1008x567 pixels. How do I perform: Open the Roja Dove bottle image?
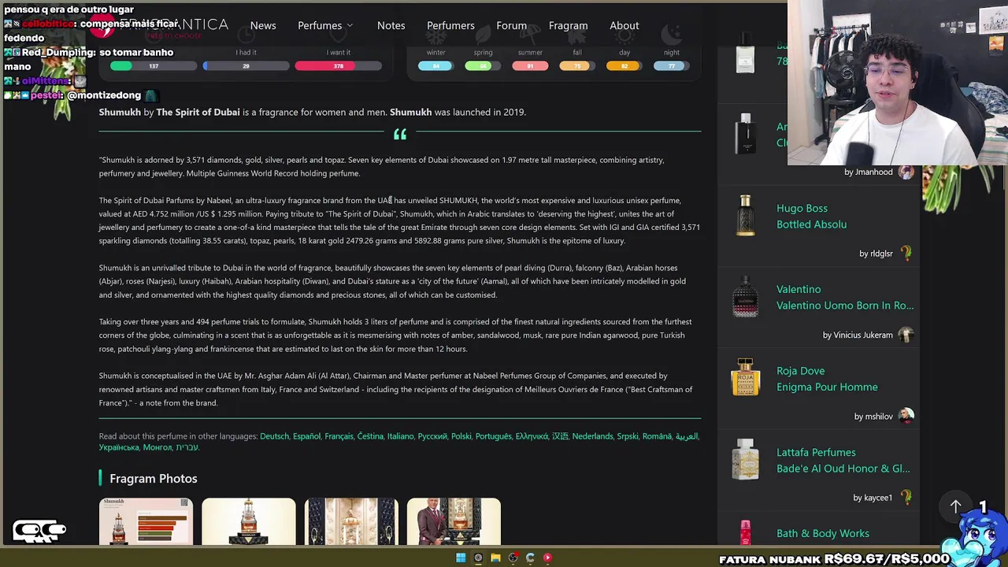pos(745,378)
